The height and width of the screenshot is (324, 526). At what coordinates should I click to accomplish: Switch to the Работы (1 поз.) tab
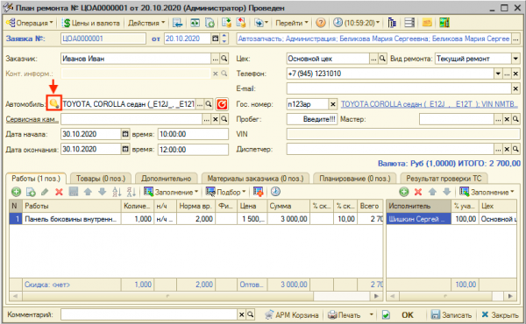pos(36,179)
